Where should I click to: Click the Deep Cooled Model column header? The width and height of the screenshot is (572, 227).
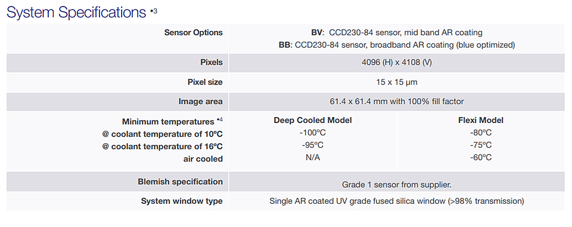313,121
